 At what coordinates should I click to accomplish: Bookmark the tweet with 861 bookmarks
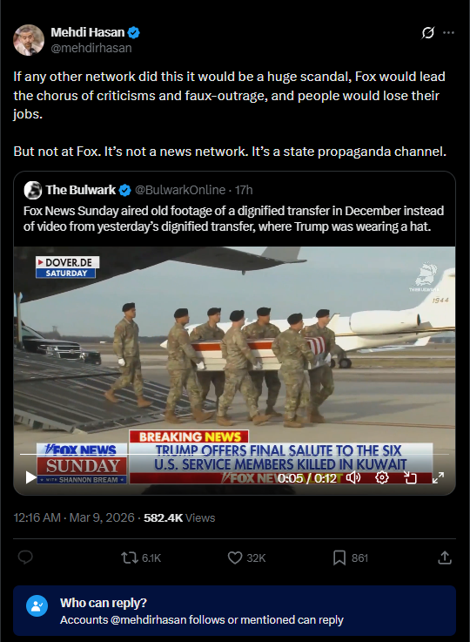click(351, 558)
